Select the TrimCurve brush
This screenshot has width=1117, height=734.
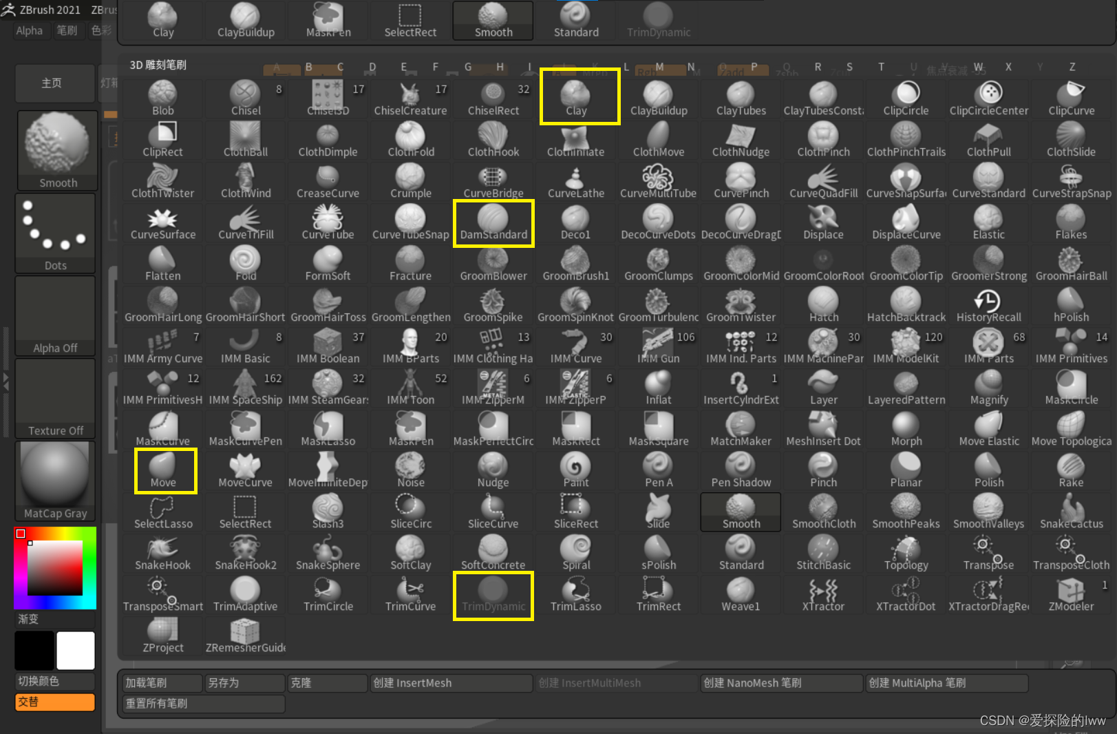pyautogui.click(x=411, y=594)
